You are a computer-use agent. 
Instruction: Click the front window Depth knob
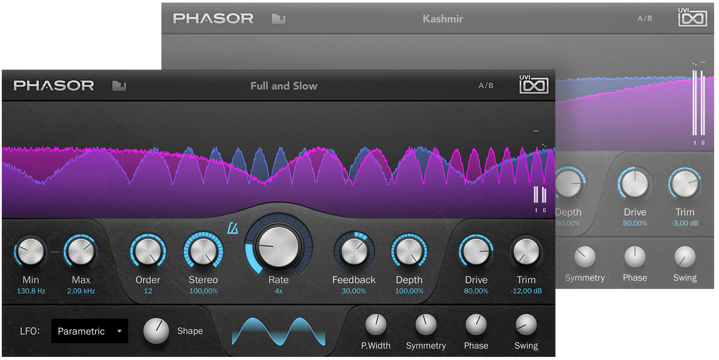pyautogui.click(x=409, y=251)
